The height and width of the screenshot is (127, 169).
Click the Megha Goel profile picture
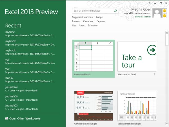pos(157,13)
